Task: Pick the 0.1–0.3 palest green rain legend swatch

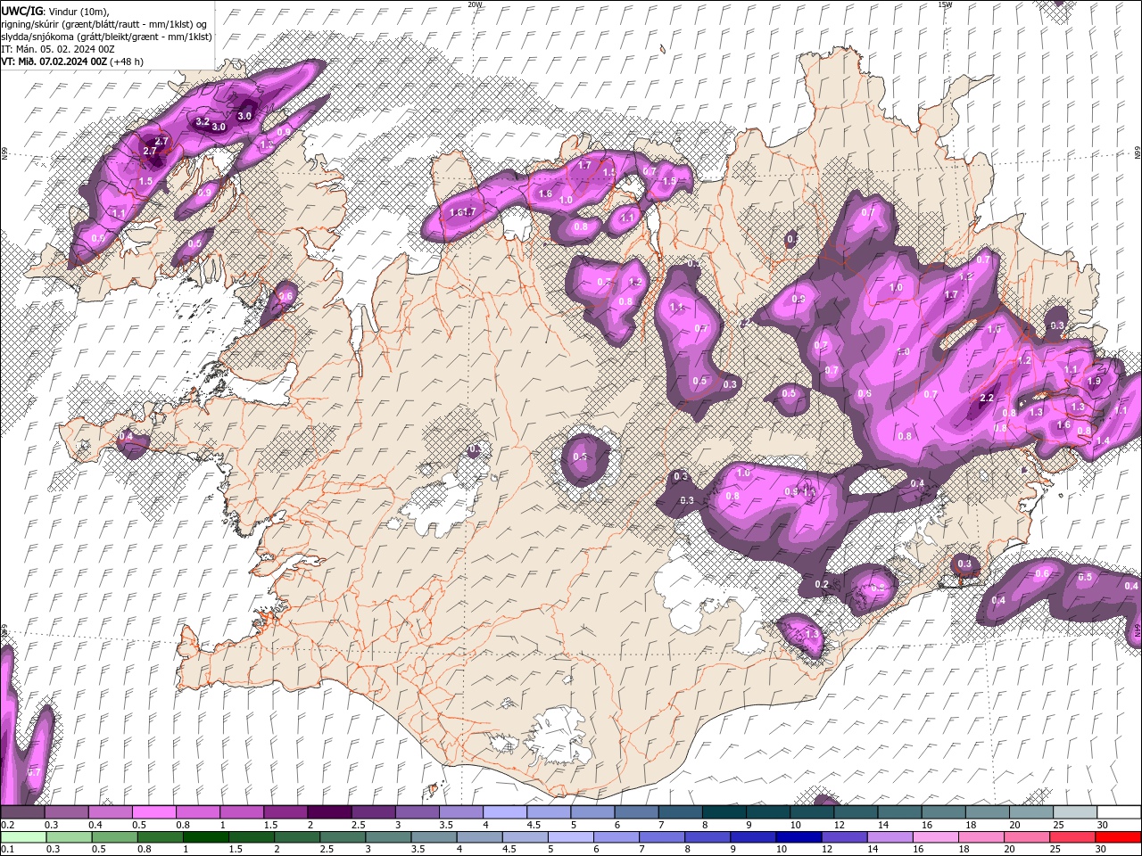Action: click(23, 837)
